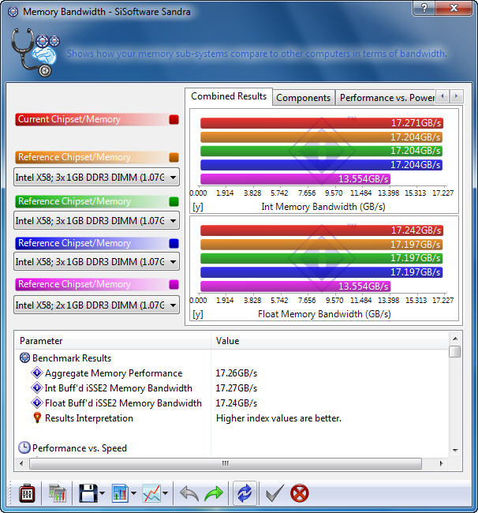
Task: Click the tab strip right arrow
Action: [x=457, y=96]
